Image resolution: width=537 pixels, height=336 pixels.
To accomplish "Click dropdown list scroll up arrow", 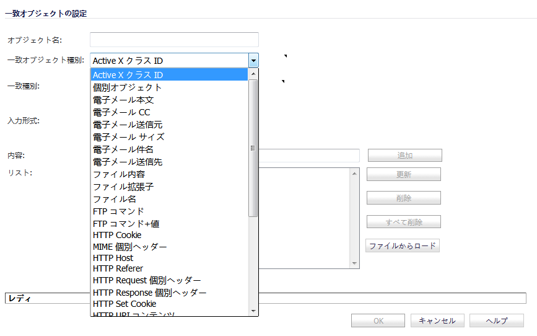I will (x=253, y=74).
